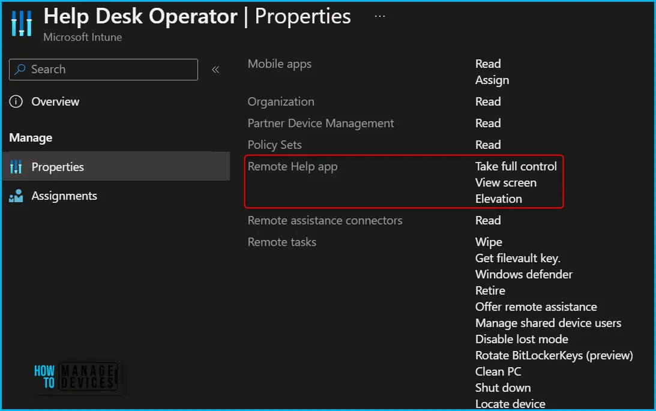Click Read value for Remote assistance connectors
Screen dimensions: 656x411
(x=488, y=220)
